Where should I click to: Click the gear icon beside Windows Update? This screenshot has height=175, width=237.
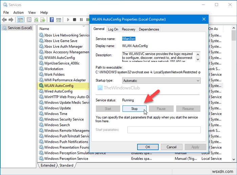(41, 108)
